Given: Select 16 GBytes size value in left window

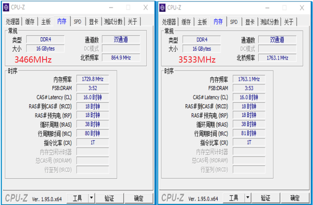Looking at the screenshot, I should click(45, 48).
